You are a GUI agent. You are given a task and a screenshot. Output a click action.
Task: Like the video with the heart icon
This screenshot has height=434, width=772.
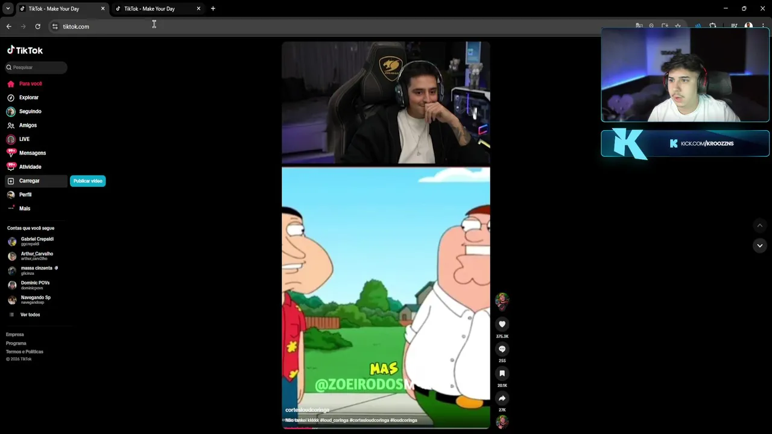(x=502, y=324)
